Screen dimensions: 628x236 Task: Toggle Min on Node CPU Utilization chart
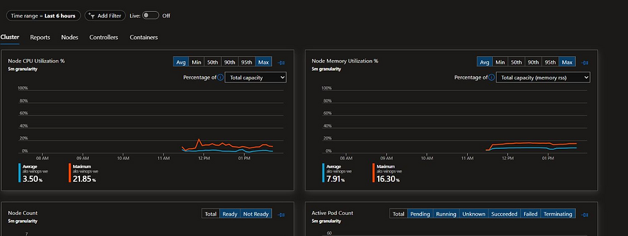pyautogui.click(x=196, y=62)
